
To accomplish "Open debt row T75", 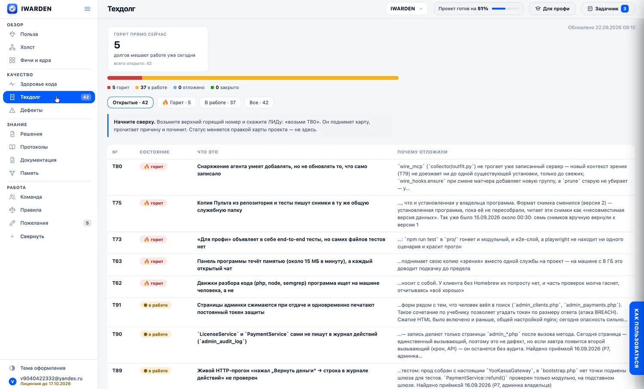I will click(x=371, y=214).
